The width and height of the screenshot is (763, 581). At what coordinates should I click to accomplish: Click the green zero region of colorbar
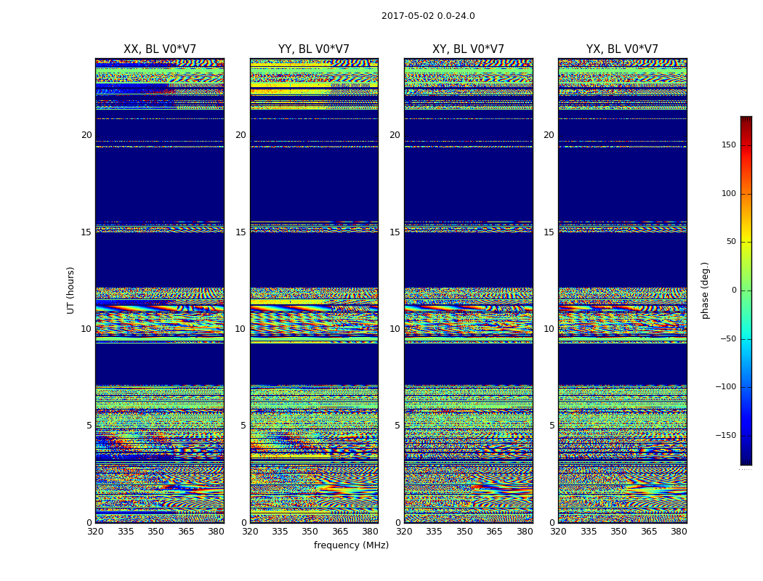tap(746, 290)
